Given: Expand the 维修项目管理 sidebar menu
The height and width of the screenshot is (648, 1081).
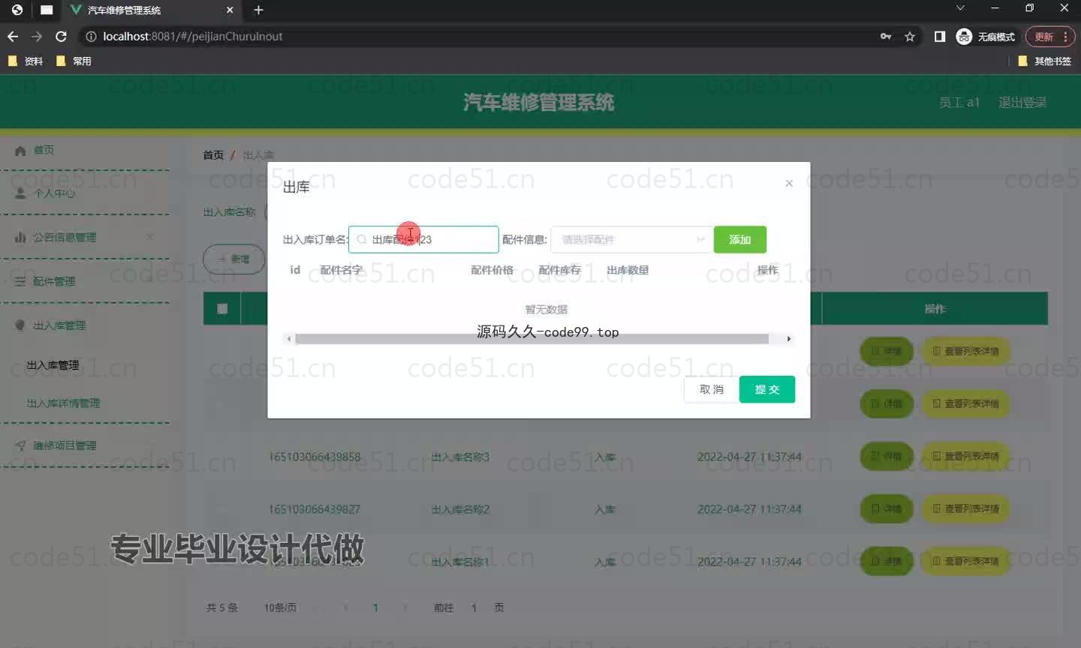Looking at the screenshot, I should coord(85,445).
